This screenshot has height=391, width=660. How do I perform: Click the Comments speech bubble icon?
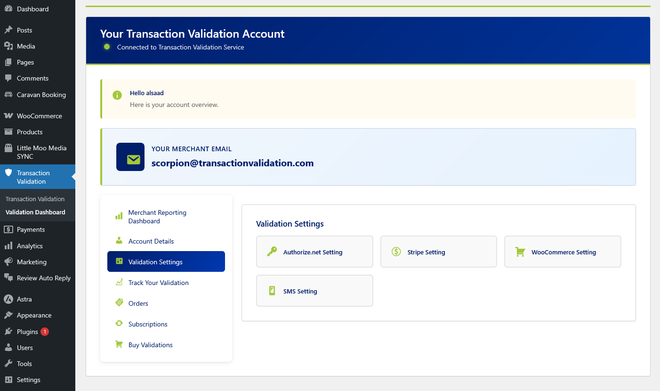click(8, 78)
